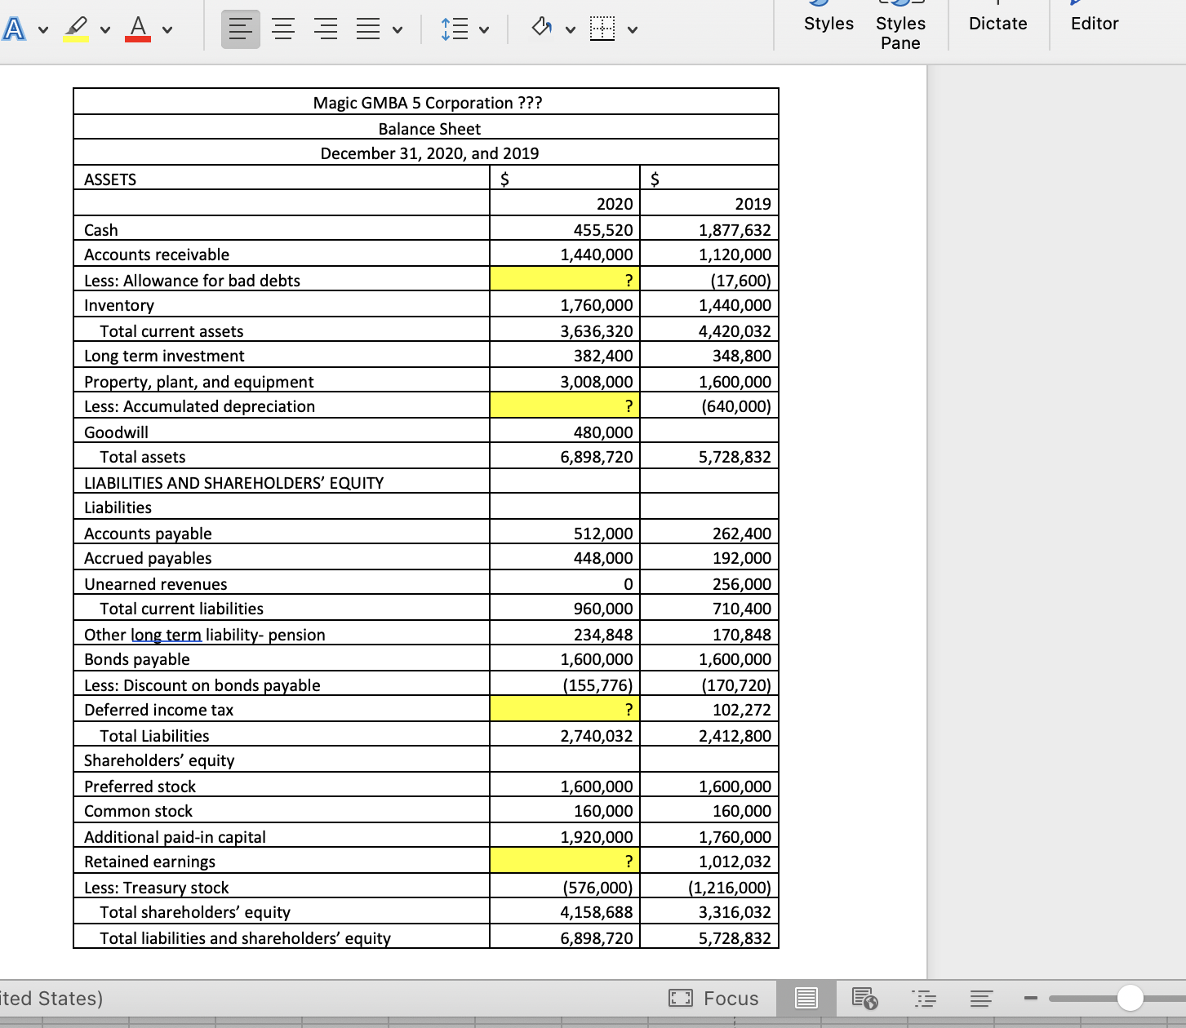Click the 'Total Liabilities' row label
This screenshot has width=1186, height=1028.
[154, 736]
